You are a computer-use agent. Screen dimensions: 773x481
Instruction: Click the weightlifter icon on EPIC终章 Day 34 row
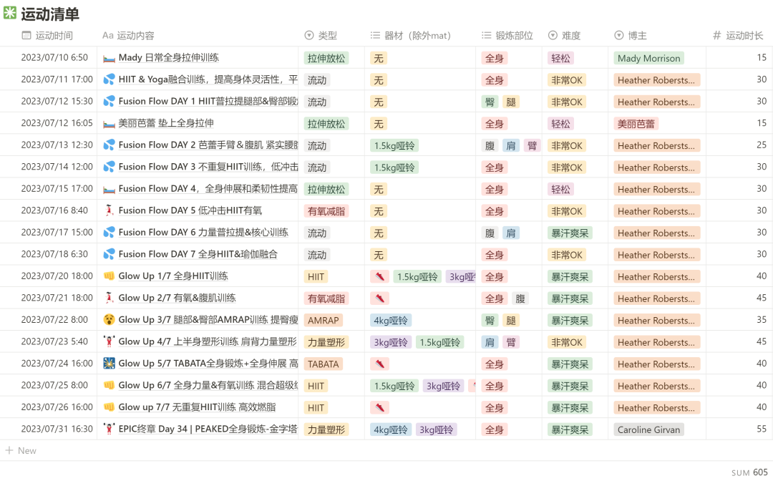click(109, 429)
